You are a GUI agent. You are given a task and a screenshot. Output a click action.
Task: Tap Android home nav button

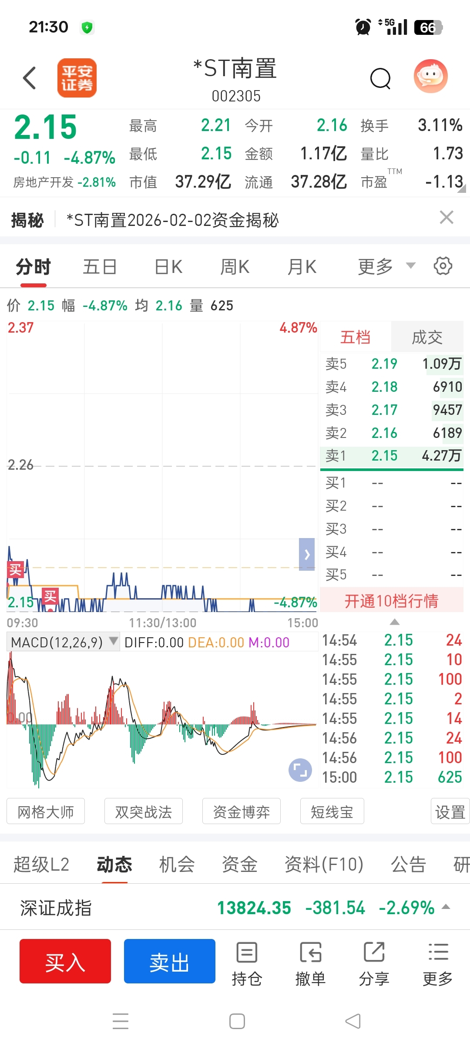tap(237, 1021)
